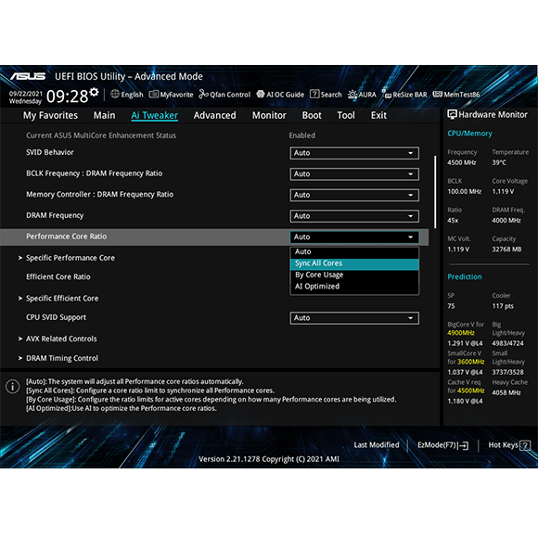Image resolution: width=538 pixels, height=538 pixels.
Task: Switch to My Favorites tab
Action: tap(50, 115)
